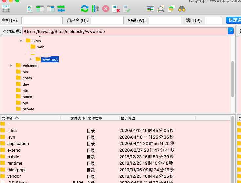Click the 2019/01/06 modified date of thinkphp
The height and width of the screenshot is (183, 241).
click(147, 170)
